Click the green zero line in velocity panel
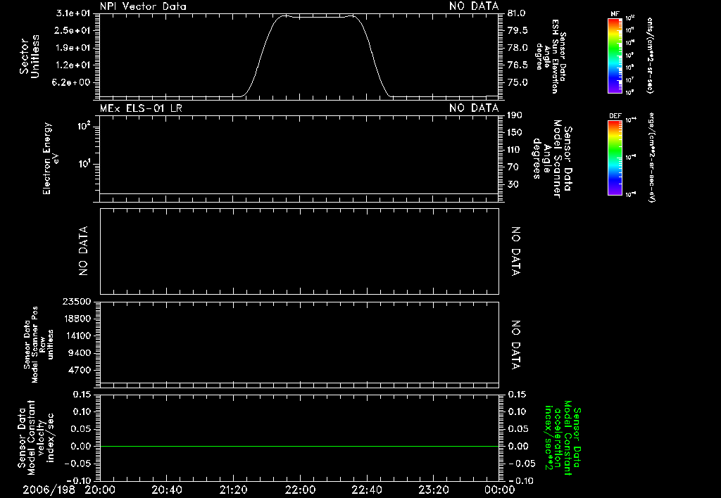The width and height of the screenshot is (721, 498). pos(299,446)
